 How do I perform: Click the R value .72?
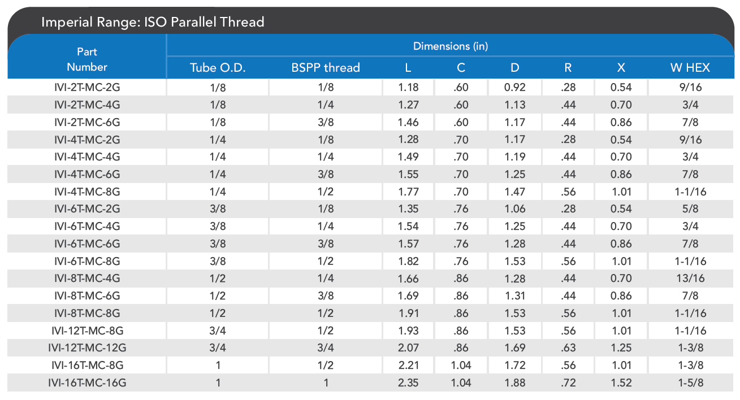click(568, 384)
